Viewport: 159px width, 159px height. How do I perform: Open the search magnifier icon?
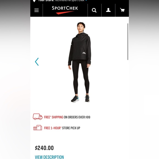(x=94, y=10)
